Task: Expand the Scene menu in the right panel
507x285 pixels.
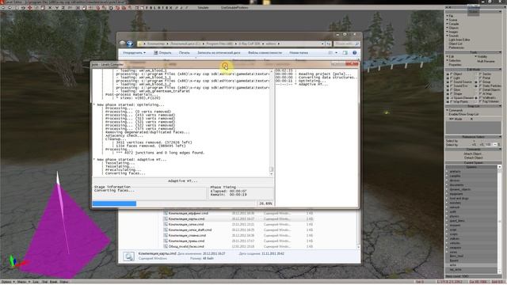Action: click(x=452, y=20)
